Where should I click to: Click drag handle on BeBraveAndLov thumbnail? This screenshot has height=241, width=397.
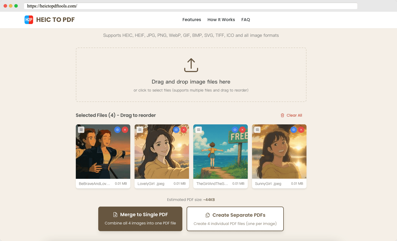pos(81,130)
